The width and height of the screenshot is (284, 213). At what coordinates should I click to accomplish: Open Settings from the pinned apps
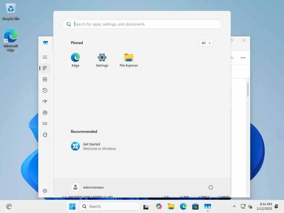(x=102, y=60)
